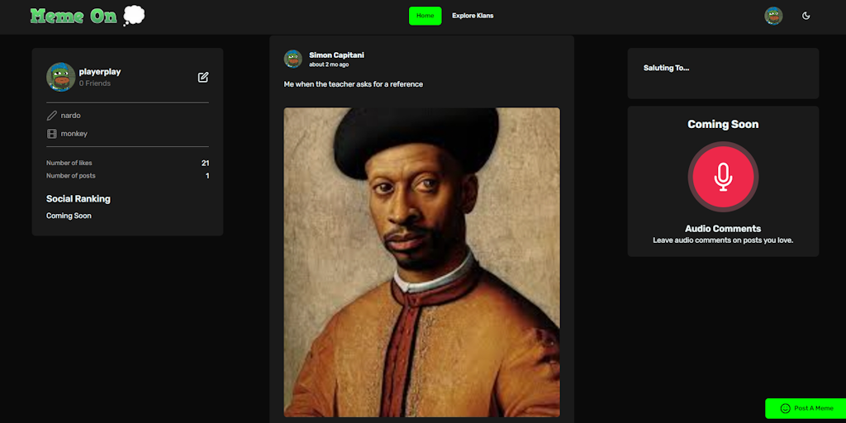This screenshot has height=423, width=846.
Task: Click the film icon beside monkey
Action: (x=52, y=134)
